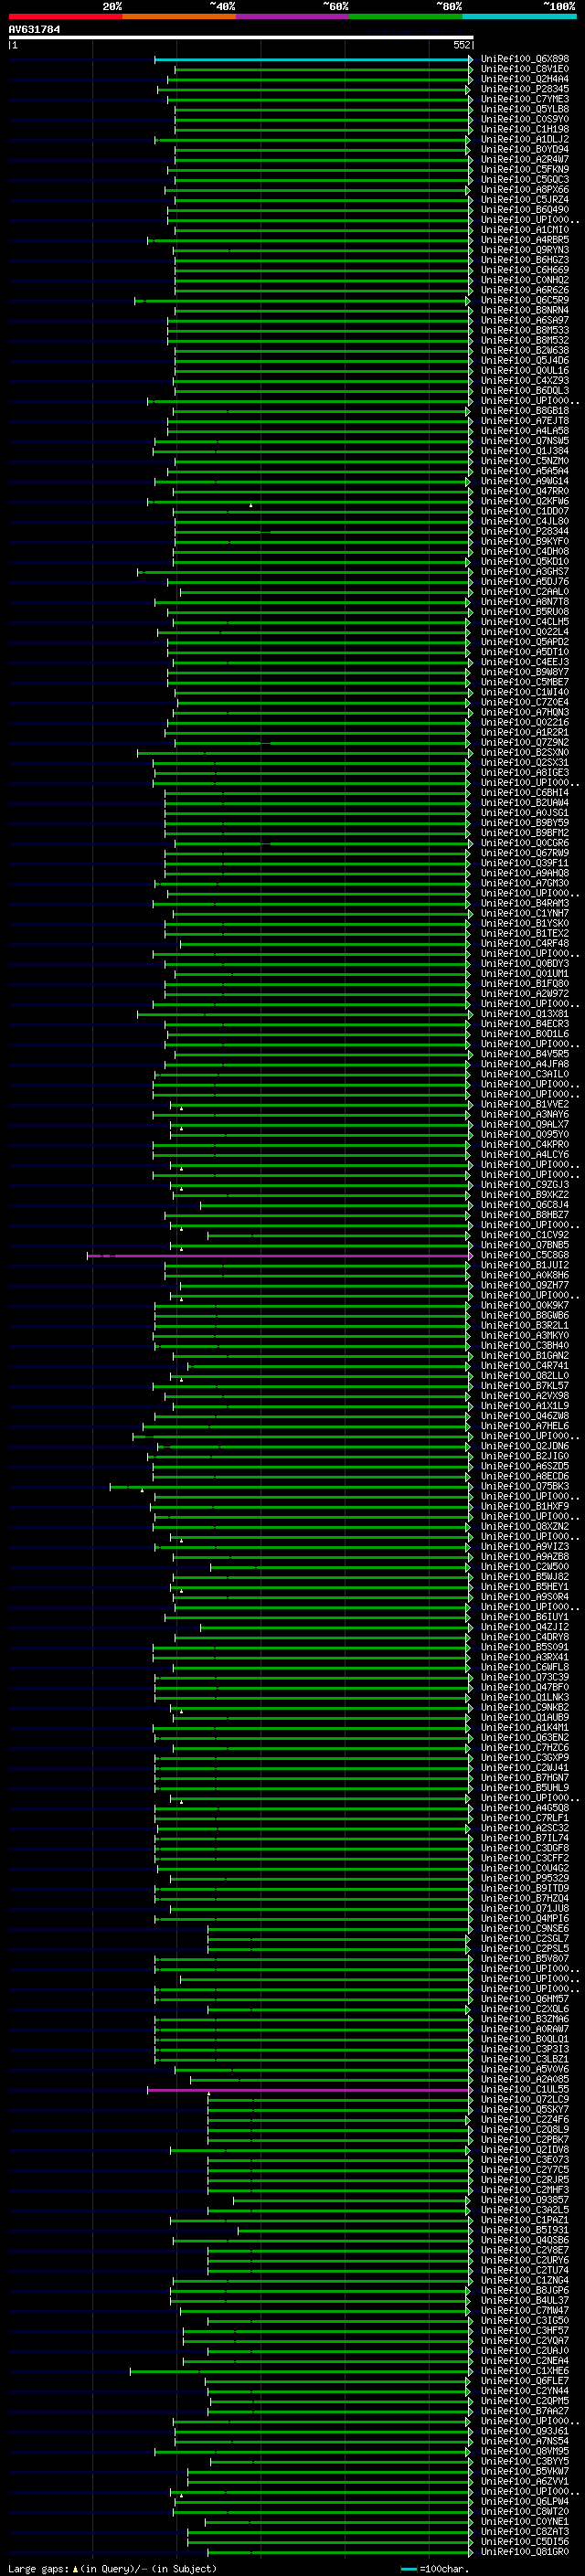Image resolution: width=585 pixels, height=2576 pixels.
Task: Select the UniRef100_A3RX41 label
Action: 525,1657
